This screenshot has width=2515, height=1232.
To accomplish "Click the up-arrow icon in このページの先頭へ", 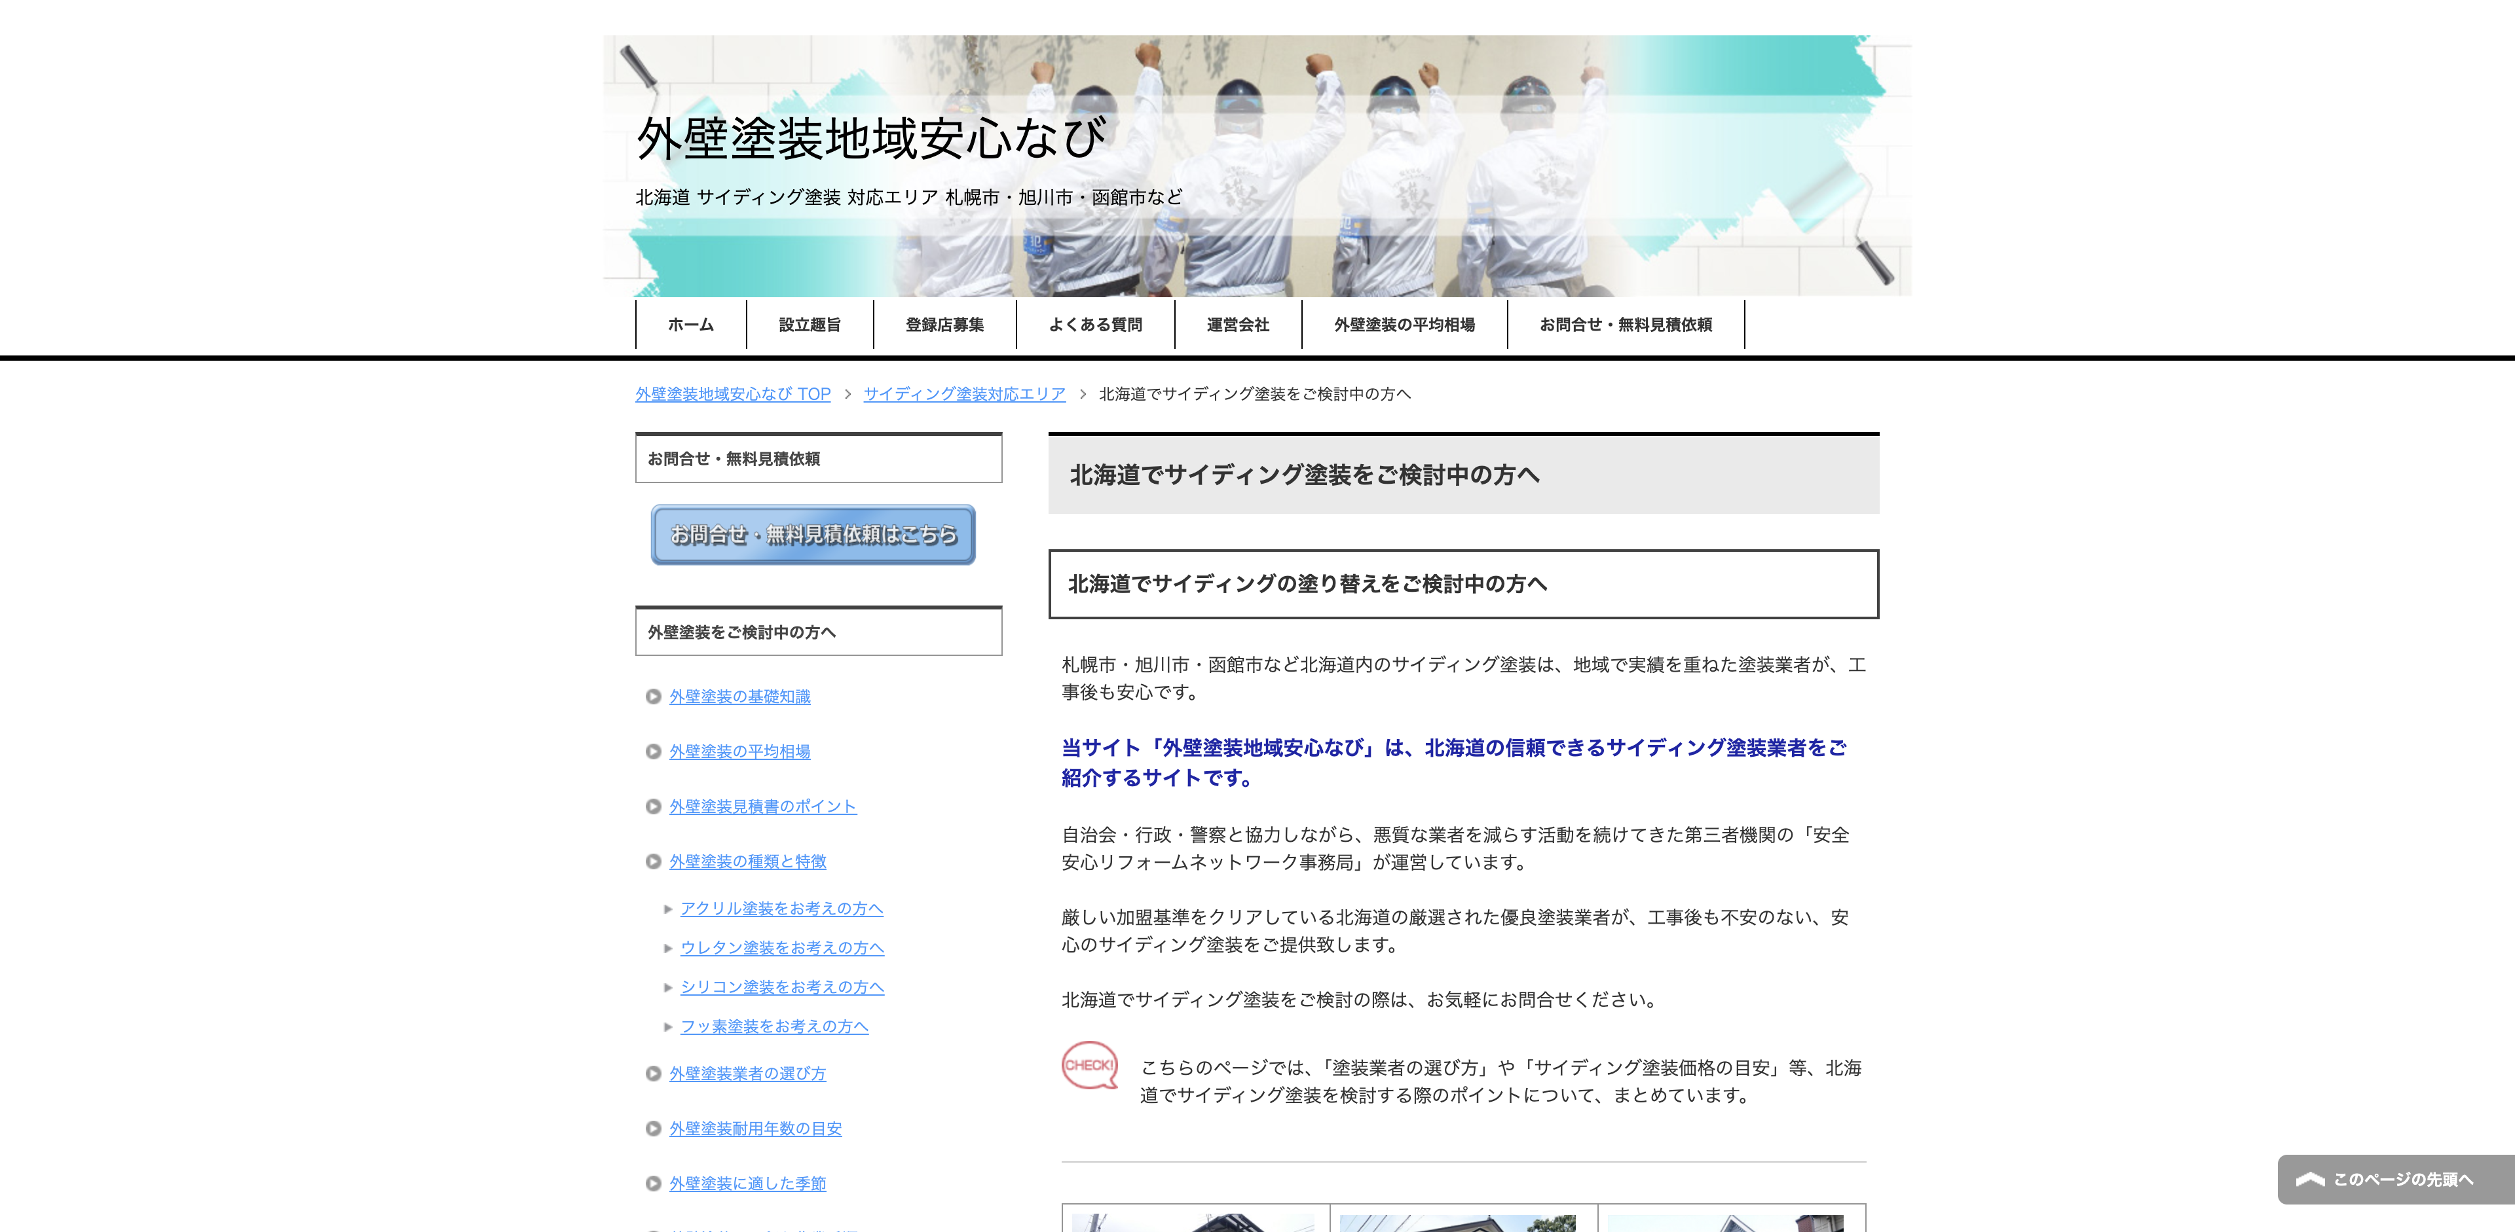I will click(2310, 1180).
